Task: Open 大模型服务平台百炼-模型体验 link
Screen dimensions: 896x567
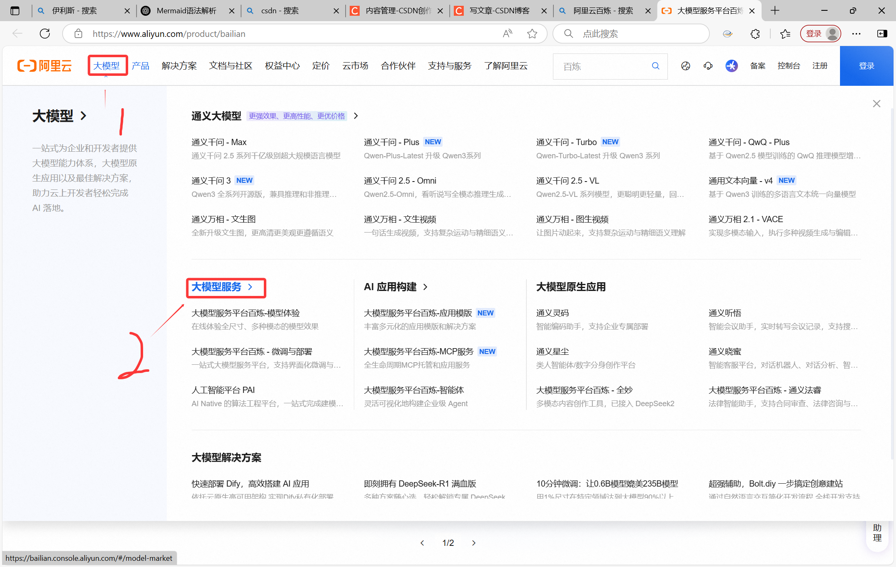Action: tap(246, 313)
